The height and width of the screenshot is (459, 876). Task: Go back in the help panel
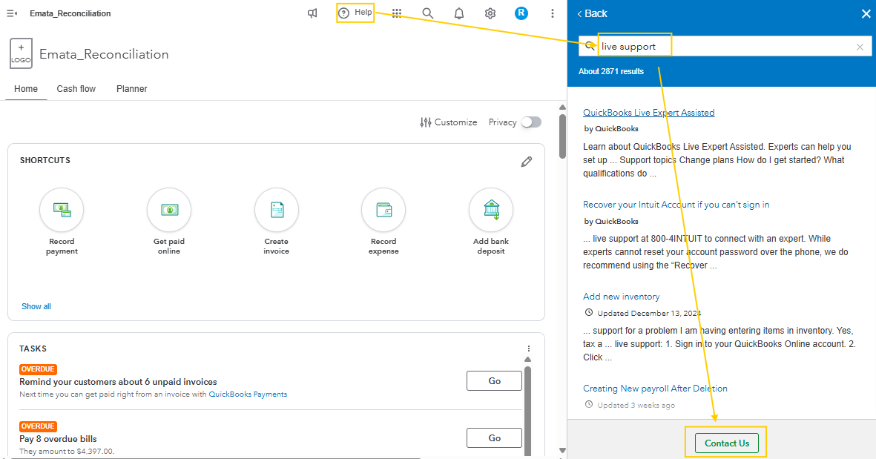coord(592,14)
